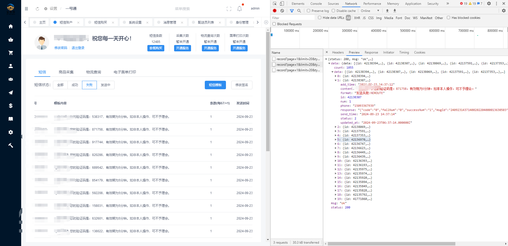Select the 失败 status filter
The image size is (508, 246).
(x=89, y=85)
